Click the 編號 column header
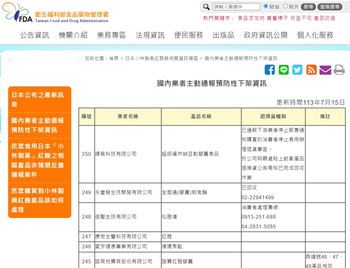Image resolution: width=350 pixels, height=268 pixels. point(87,116)
